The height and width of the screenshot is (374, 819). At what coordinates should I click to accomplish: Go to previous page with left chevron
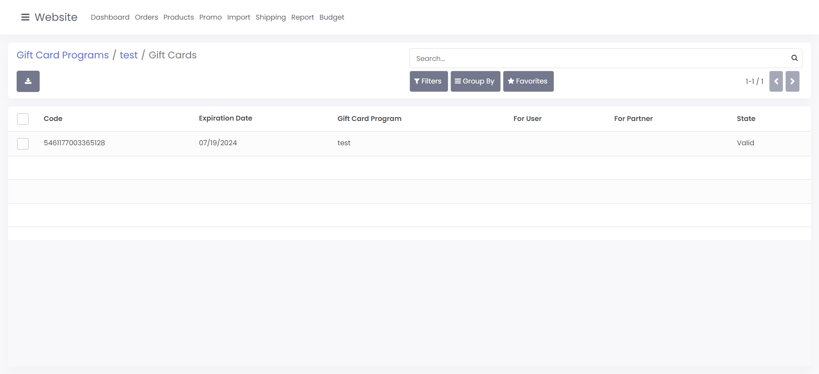click(x=776, y=81)
